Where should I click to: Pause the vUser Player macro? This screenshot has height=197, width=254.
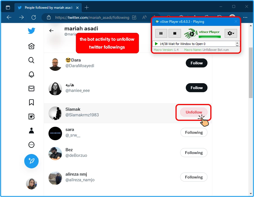click(161, 33)
